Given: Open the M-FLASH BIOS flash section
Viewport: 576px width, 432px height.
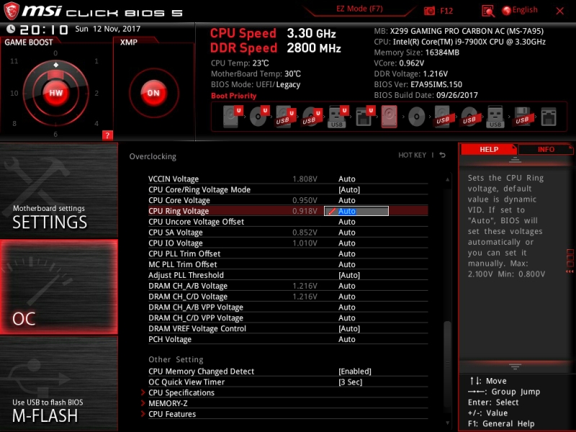Looking at the screenshot, I should tap(59, 384).
